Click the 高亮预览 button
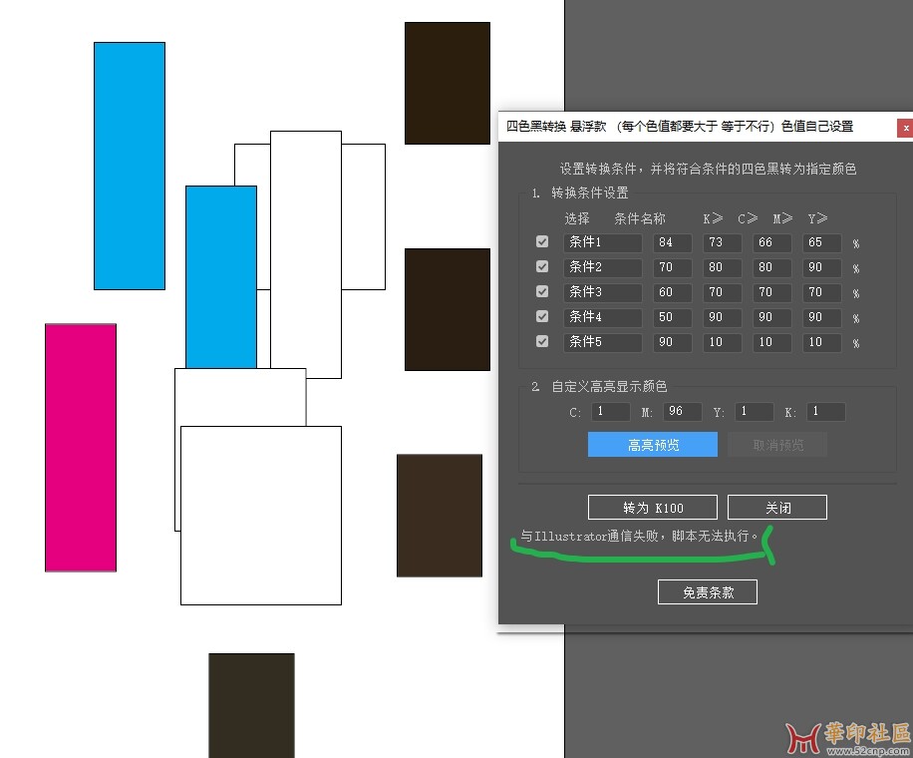913x758 pixels. pos(653,445)
